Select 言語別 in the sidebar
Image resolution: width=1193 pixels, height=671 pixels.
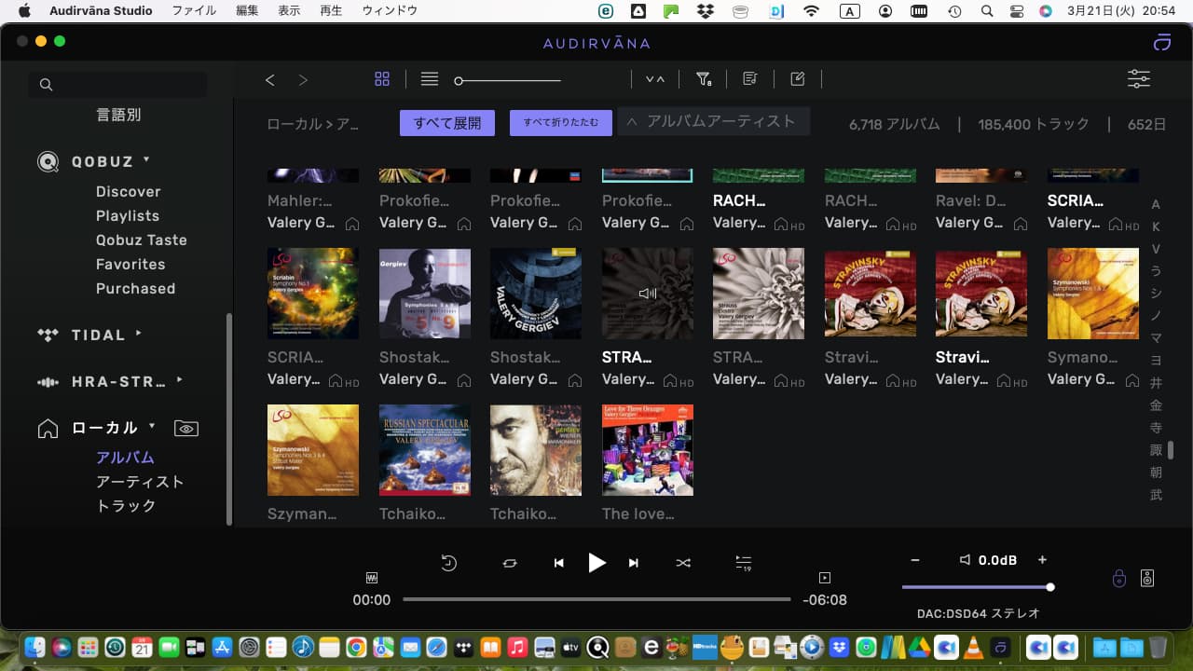(118, 115)
